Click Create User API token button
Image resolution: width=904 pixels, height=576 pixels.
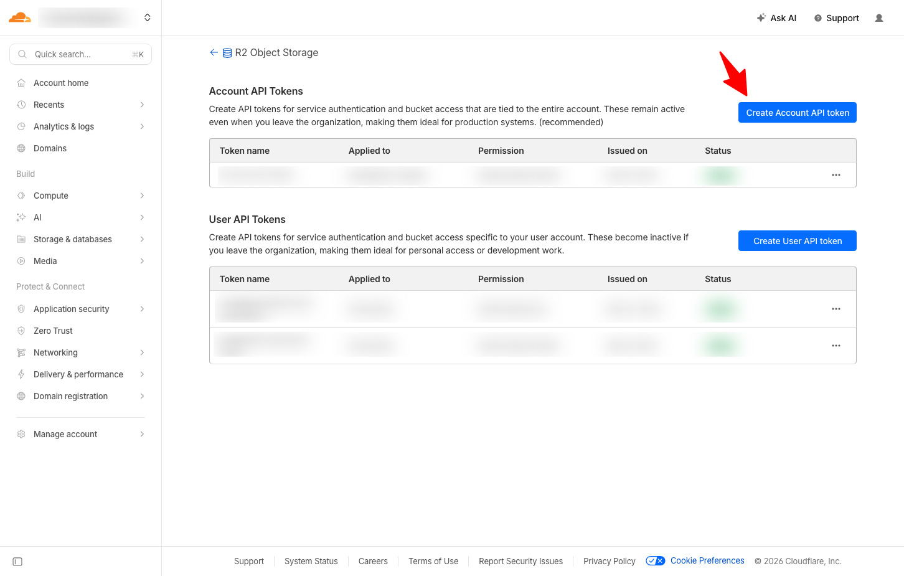click(x=797, y=241)
